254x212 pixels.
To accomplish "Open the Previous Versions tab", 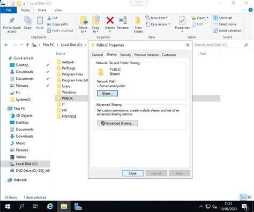I will point(146,55).
